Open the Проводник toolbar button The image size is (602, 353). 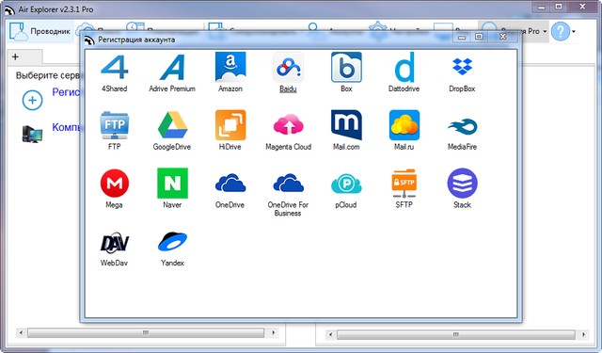[x=40, y=31]
